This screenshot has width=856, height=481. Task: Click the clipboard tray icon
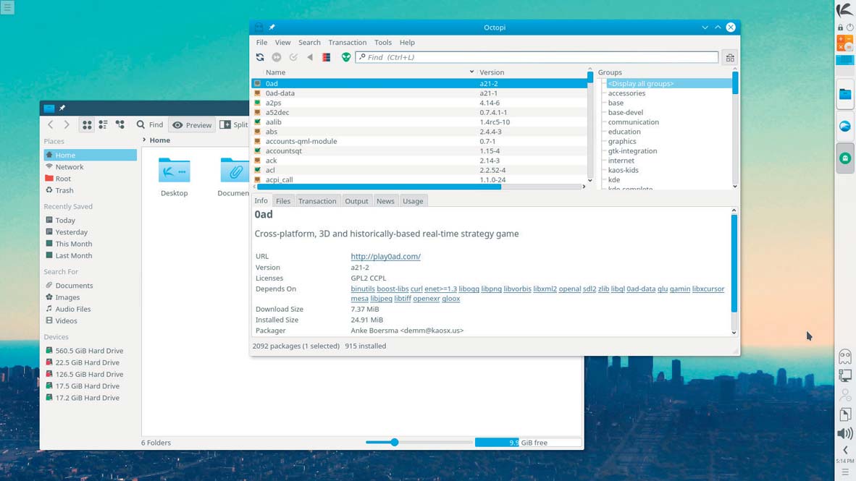tap(845, 414)
